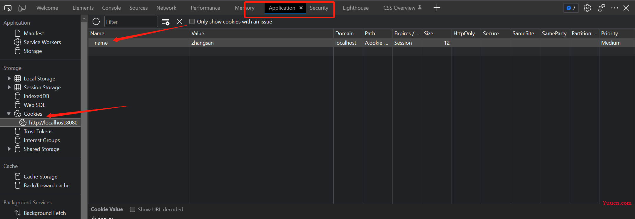This screenshot has width=635, height=219.
Task: Switch to the Network tab
Action: point(166,8)
